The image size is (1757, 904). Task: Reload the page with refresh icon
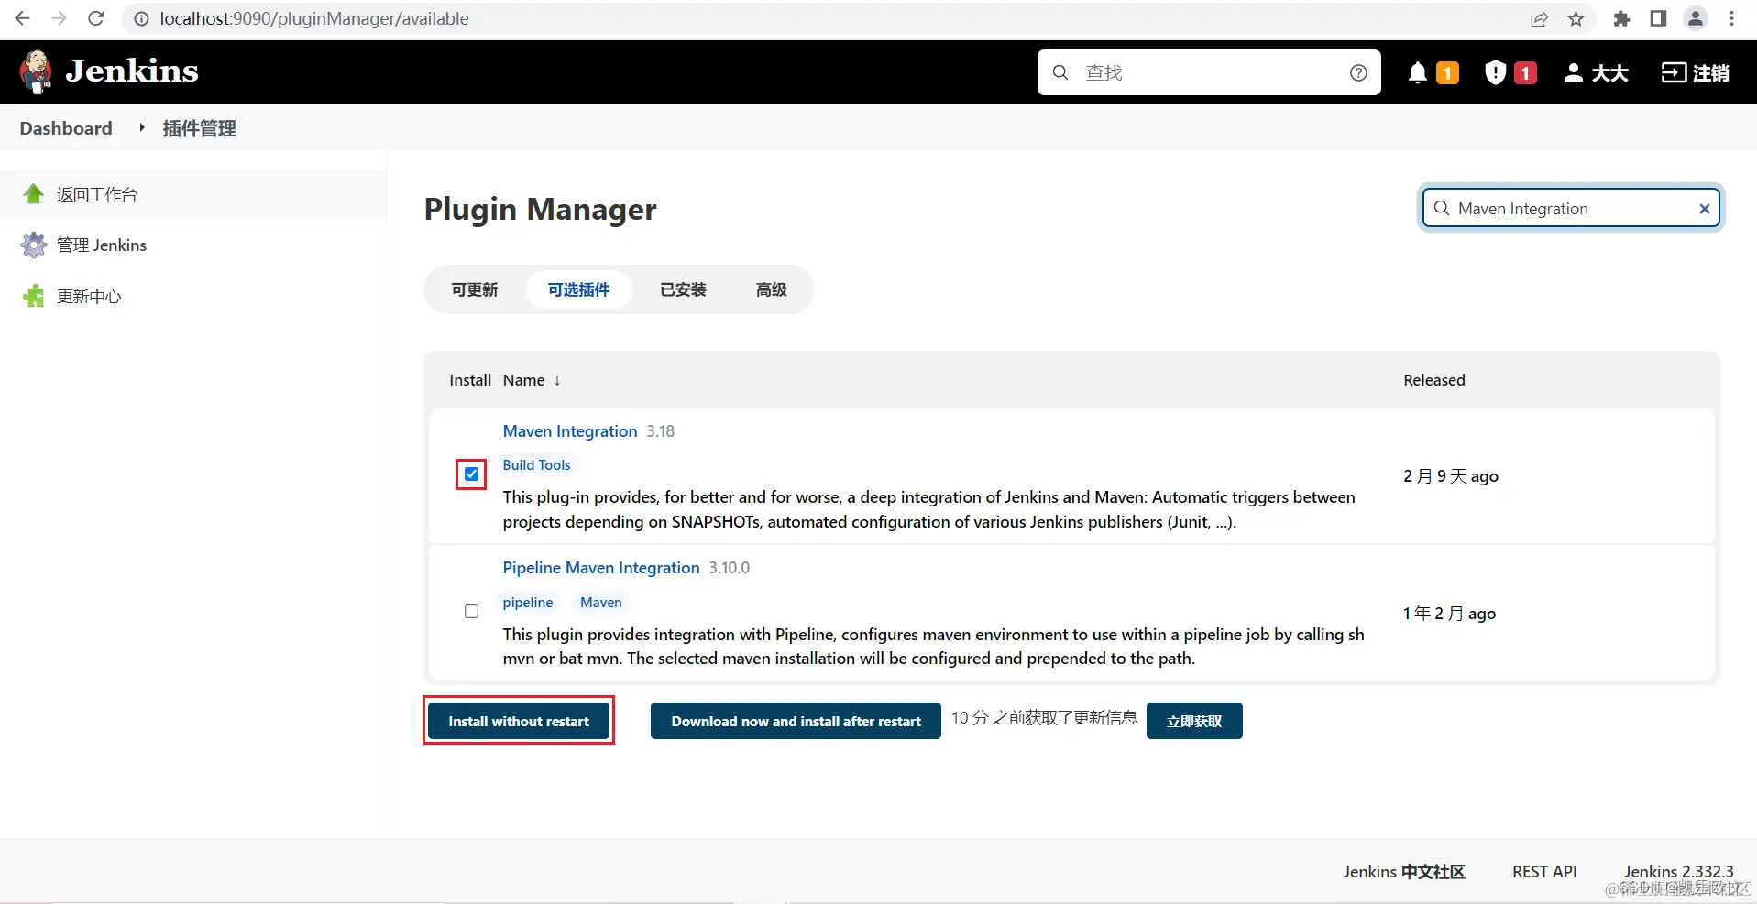96,18
